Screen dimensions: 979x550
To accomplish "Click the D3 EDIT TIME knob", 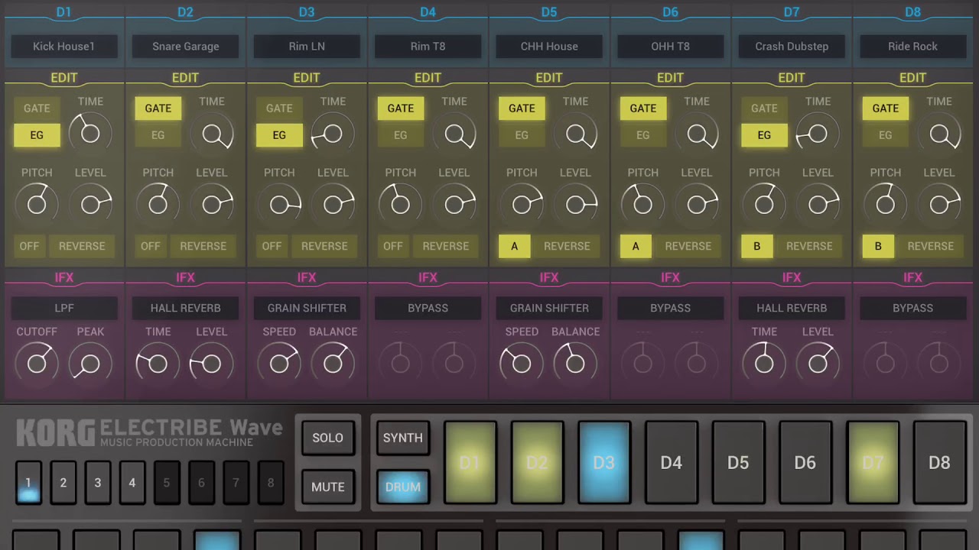I will click(x=333, y=134).
